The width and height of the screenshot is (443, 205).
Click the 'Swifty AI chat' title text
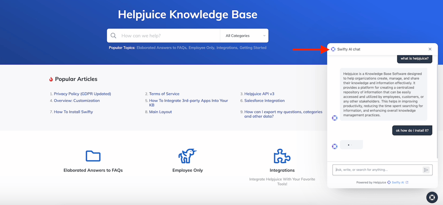(349, 49)
